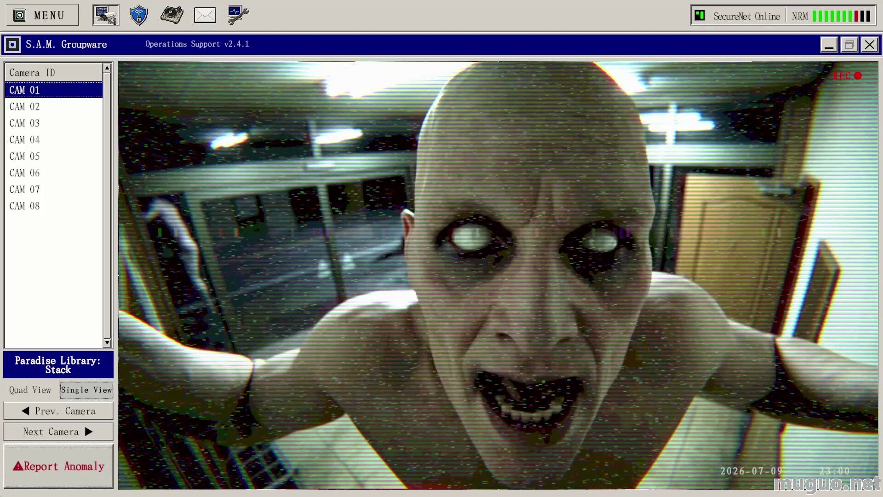Click the Report Anomaly button
This screenshot has height=497, width=883.
point(58,466)
